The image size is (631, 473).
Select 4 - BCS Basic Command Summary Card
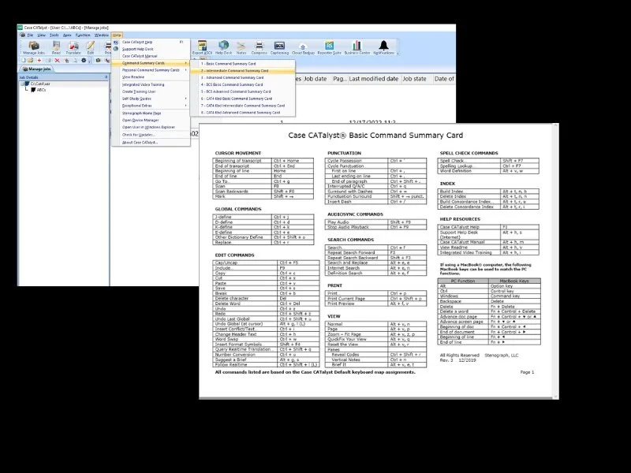click(x=243, y=85)
